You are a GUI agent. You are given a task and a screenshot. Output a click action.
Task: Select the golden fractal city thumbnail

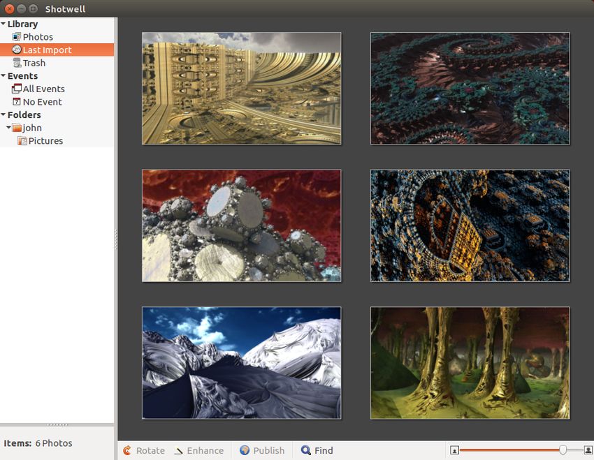point(242,88)
